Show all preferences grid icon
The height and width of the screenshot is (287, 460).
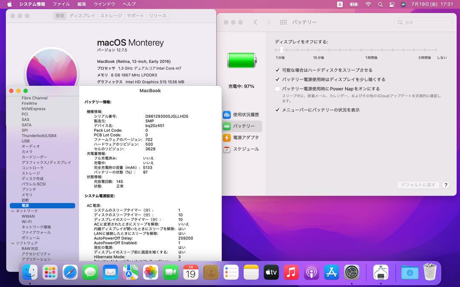click(283, 22)
